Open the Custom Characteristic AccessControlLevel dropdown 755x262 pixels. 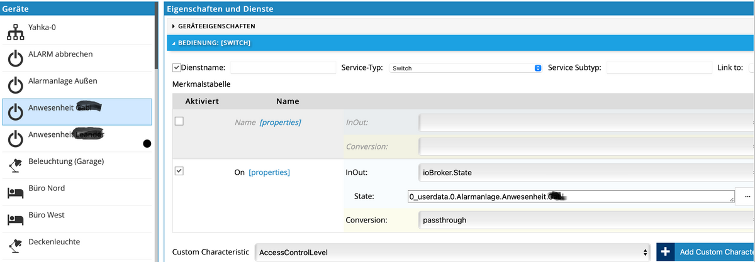(x=452, y=253)
